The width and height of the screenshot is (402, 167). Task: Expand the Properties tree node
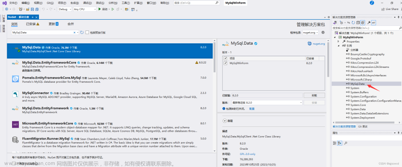(338, 41)
